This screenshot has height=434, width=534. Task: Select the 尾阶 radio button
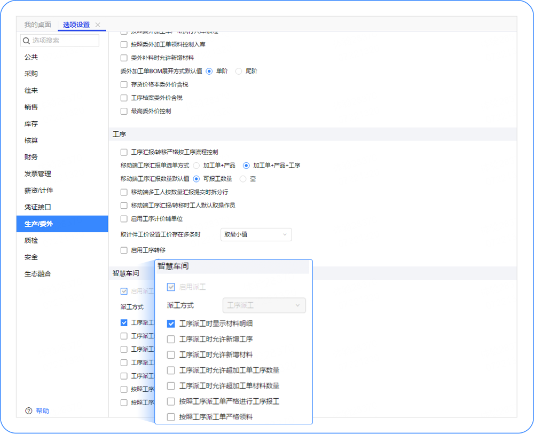click(239, 71)
